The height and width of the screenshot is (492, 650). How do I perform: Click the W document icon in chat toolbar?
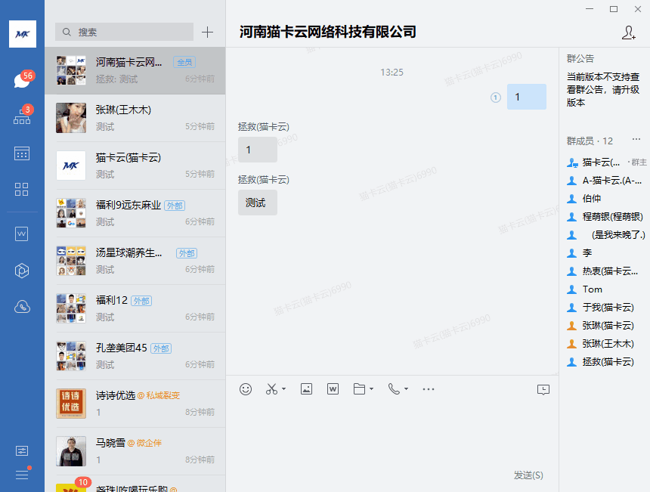333,389
